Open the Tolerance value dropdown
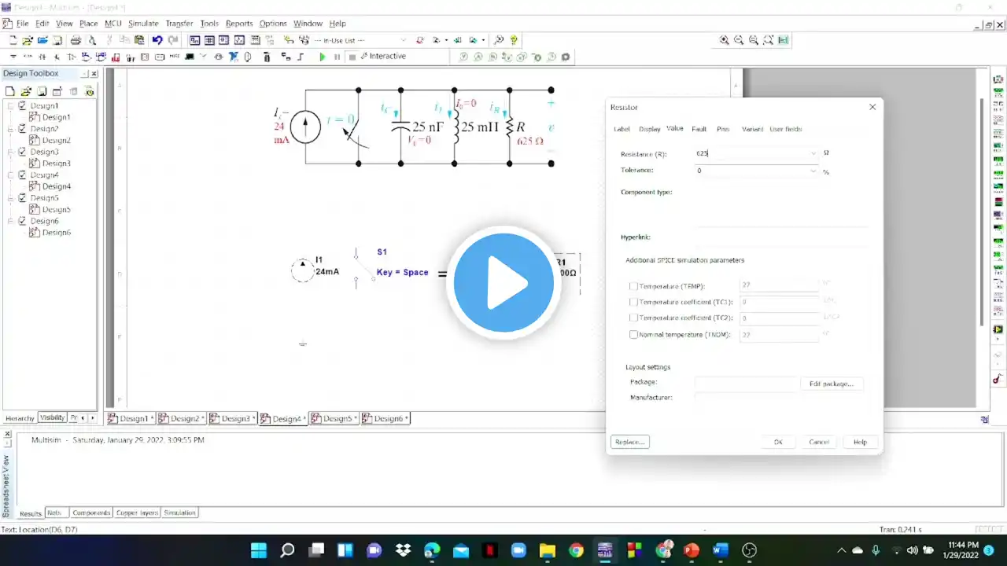This screenshot has height=566, width=1007. (813, 170)
